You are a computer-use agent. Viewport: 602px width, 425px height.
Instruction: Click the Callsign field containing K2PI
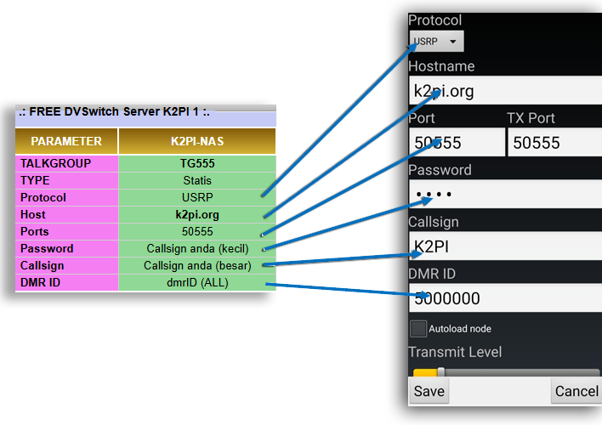(505, 246)
